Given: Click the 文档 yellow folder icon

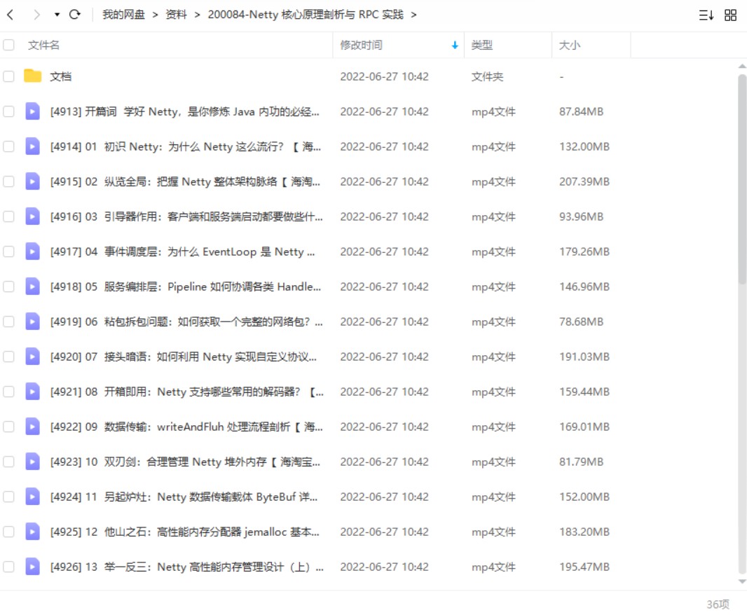Looking at the screenshot, I should [32, 76].
